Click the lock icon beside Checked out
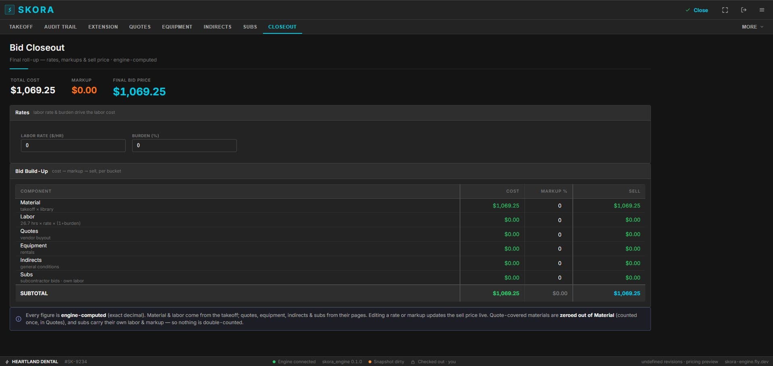 point(413,362)
